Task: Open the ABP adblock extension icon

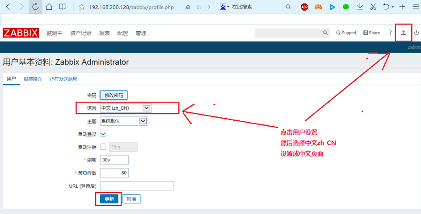Action: [x=304, y=7]
